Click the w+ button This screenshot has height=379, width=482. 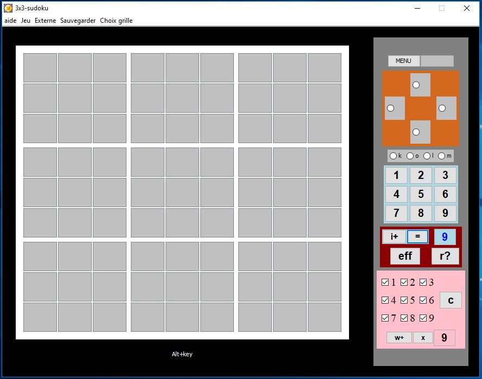(398, 337)
